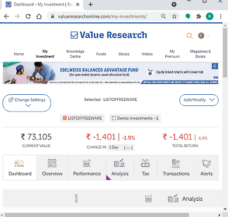Screen dimensions: 228x217
Task: Go to Home menu item
Action: click(19, 54)
